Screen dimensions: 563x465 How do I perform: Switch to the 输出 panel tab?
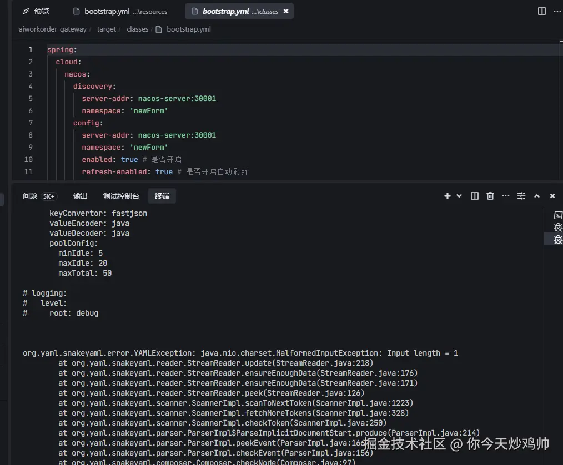pyautogui.click(x=79, y=195)
